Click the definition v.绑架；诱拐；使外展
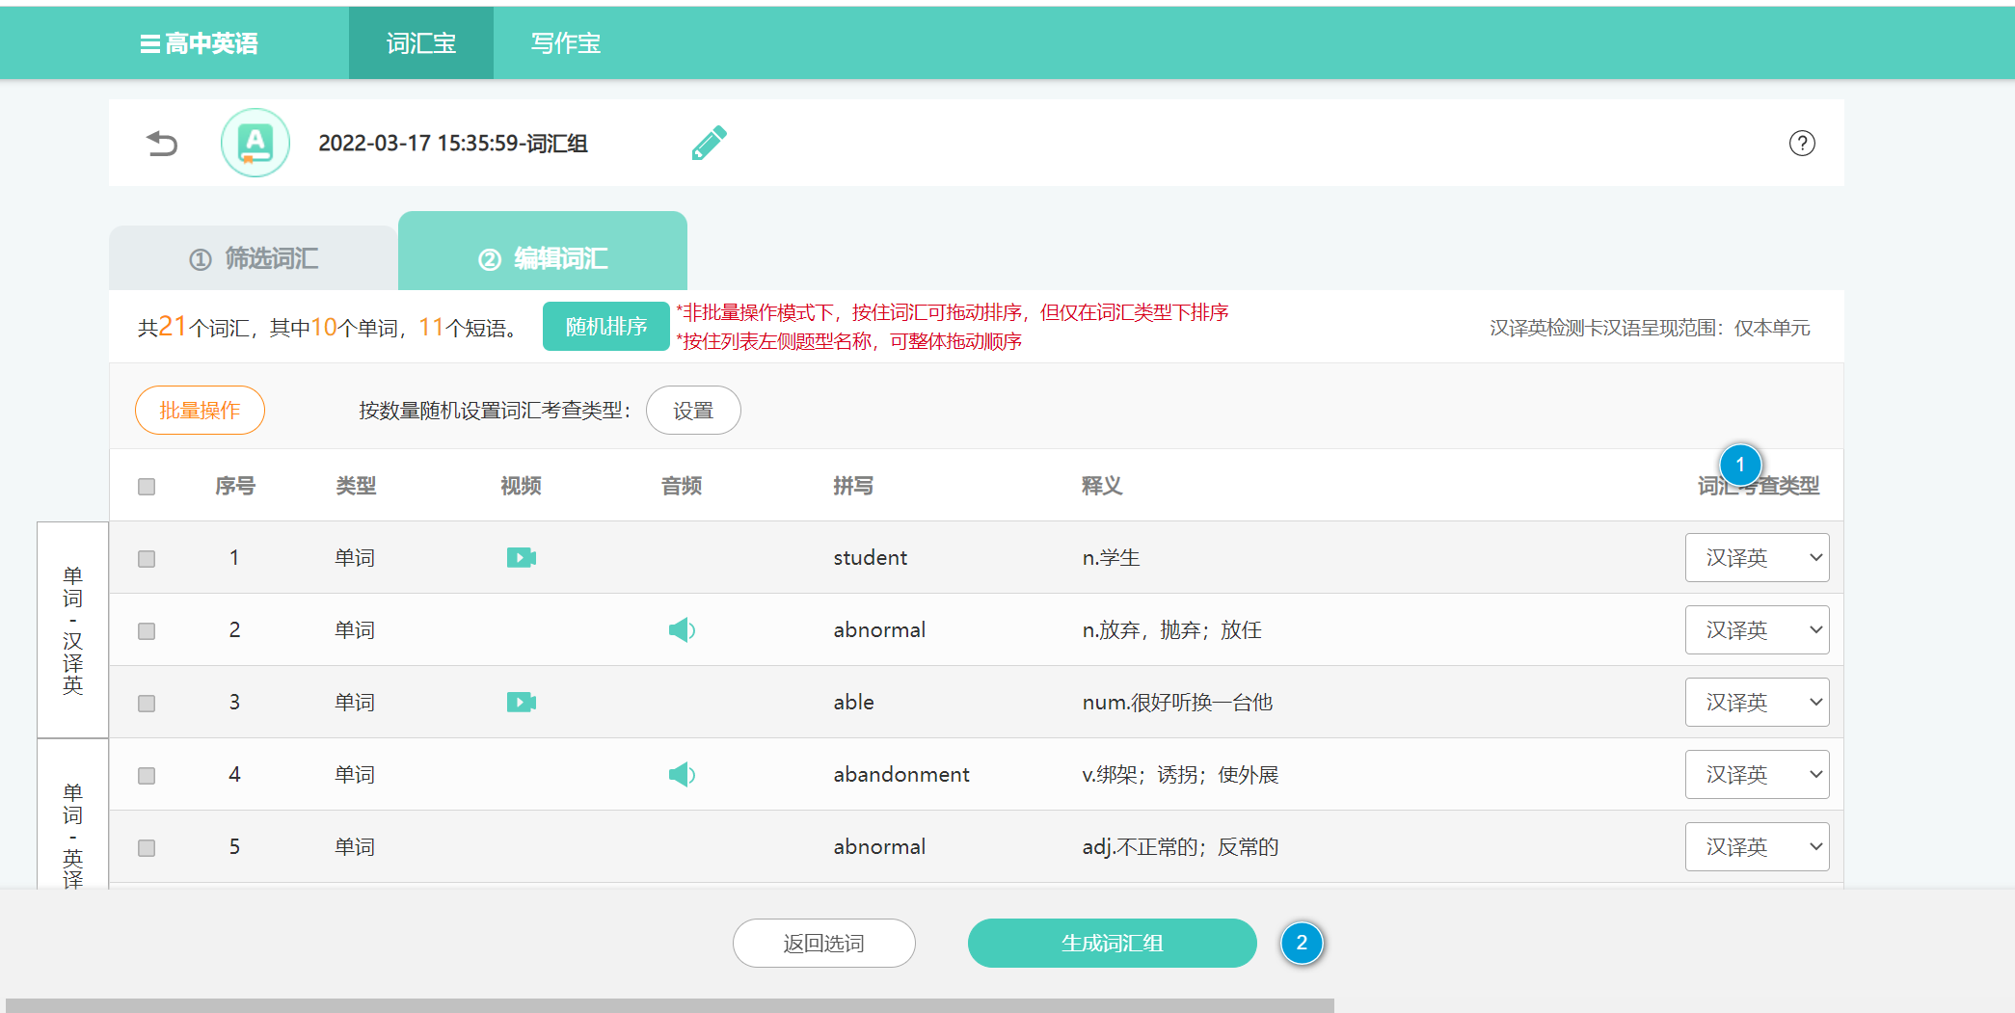Viewport: 2015px width, 1013px height. click(1180, 775)
